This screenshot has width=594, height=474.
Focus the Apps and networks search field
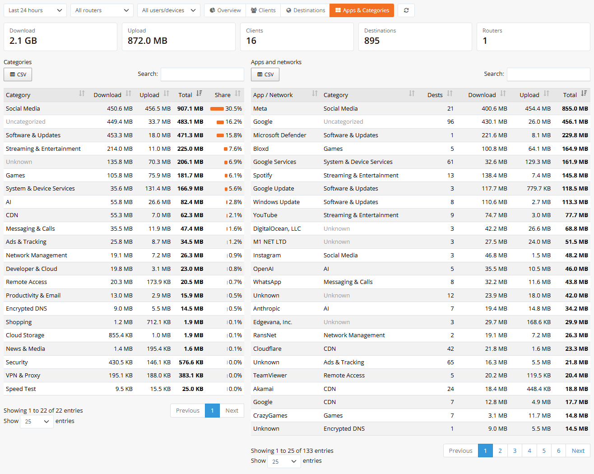(x=548, y=74)
